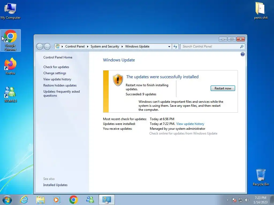Open Installed Updates link
274x205 pixels.
point(55,185)
